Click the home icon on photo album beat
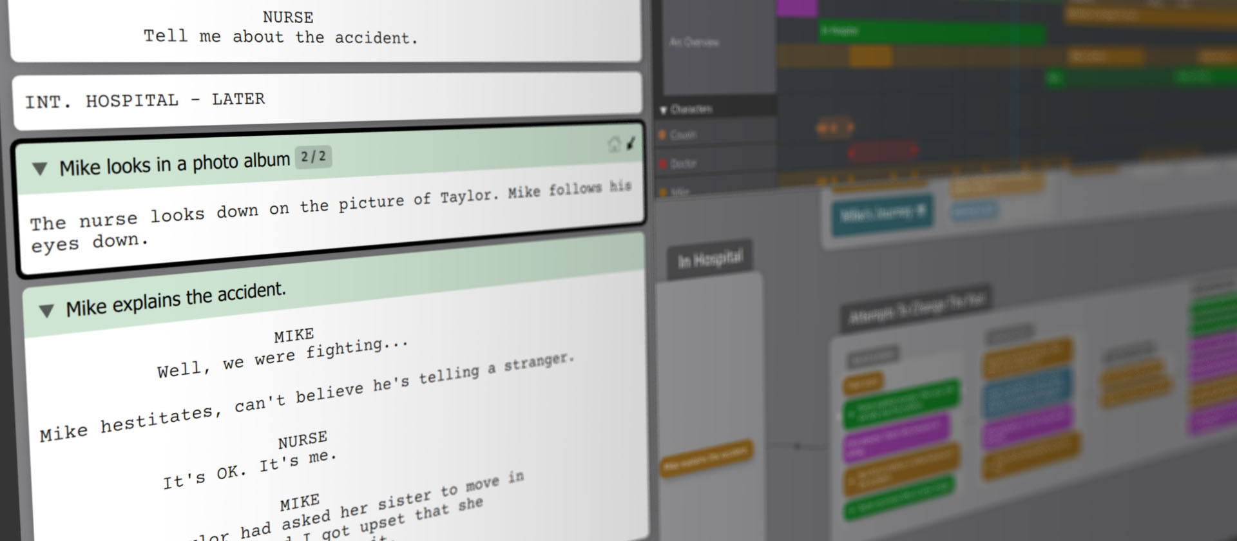This screenshot has width=1237, height=541. coord(614,144)
